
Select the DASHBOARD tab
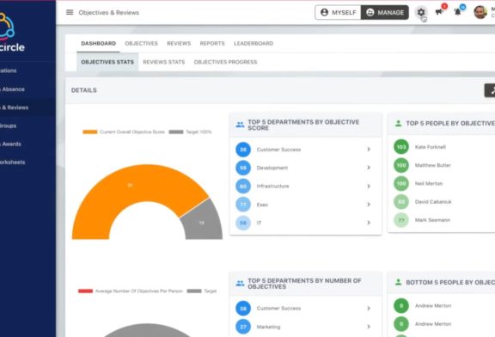98,43
